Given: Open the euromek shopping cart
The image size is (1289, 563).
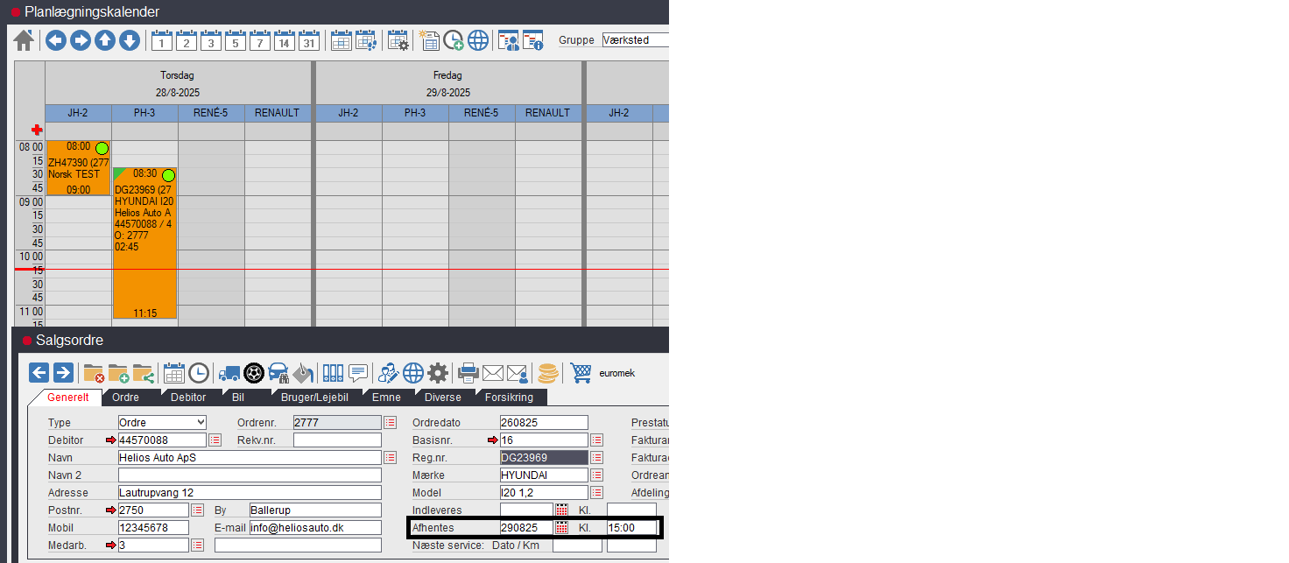Looking at the screenshot, I should (581, 373).
